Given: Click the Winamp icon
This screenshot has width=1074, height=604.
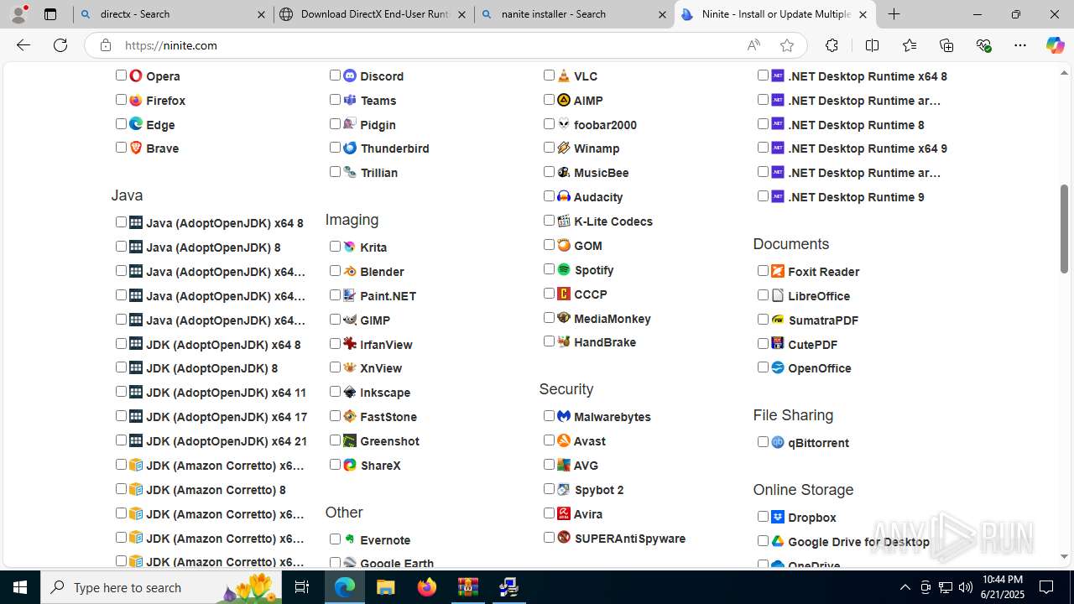Looking at the screenshot, I should pyautogui.click(x=564, y=148).
